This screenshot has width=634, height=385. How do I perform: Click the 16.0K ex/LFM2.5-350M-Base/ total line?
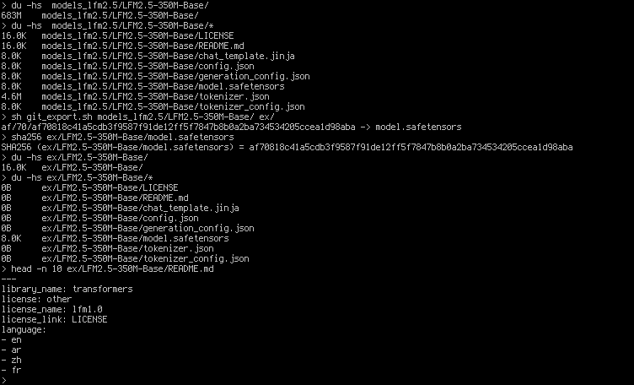click(72, 167)
